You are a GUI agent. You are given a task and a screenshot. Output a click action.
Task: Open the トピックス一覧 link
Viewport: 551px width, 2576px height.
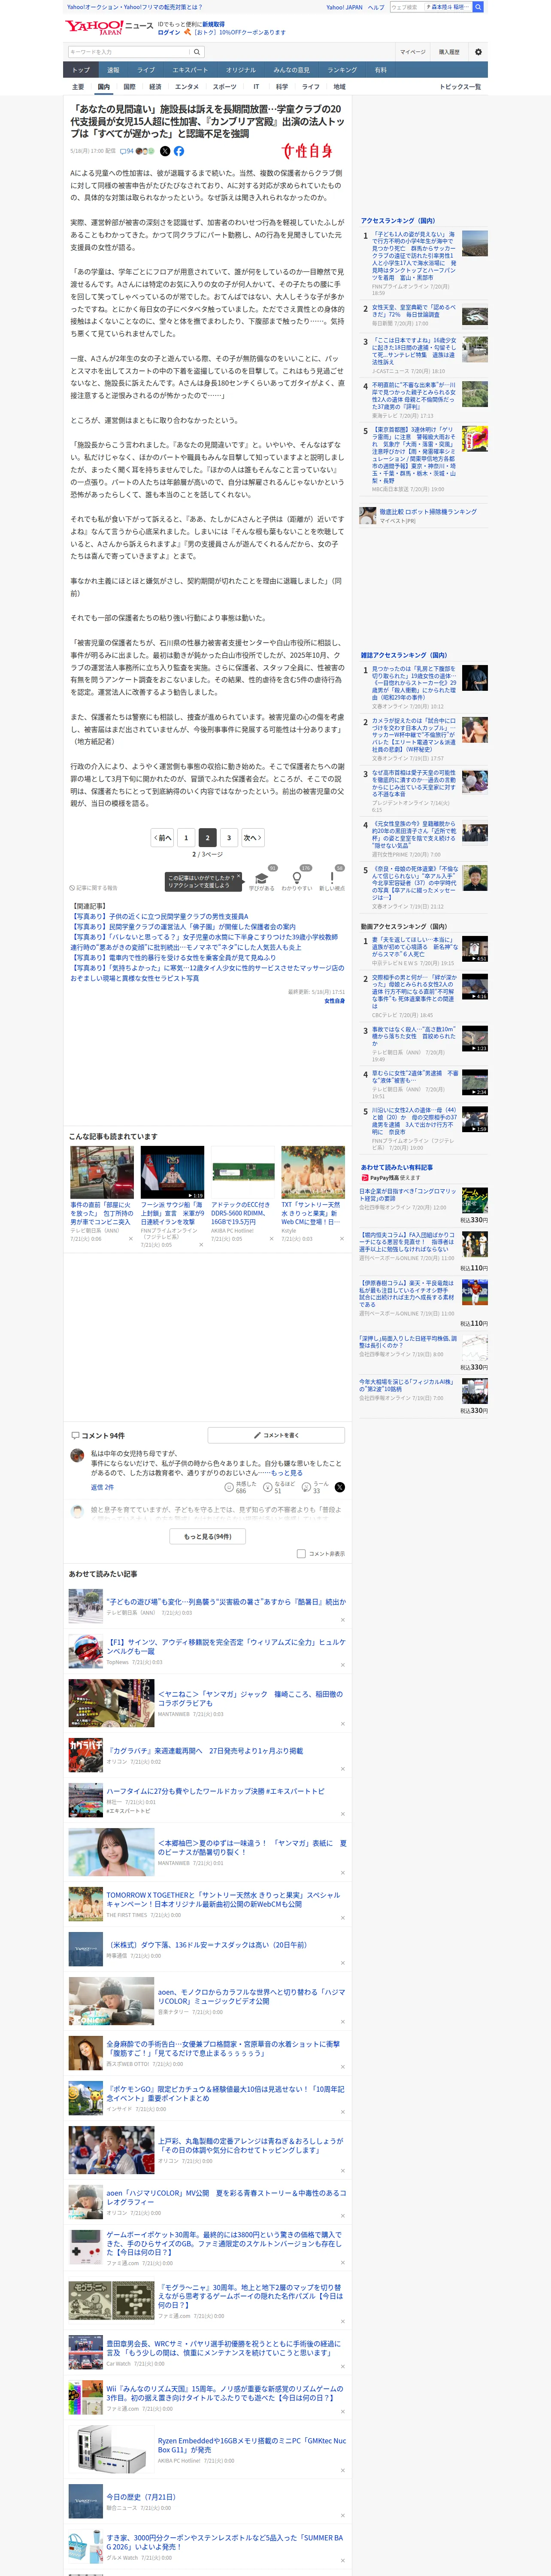point(460,87)
